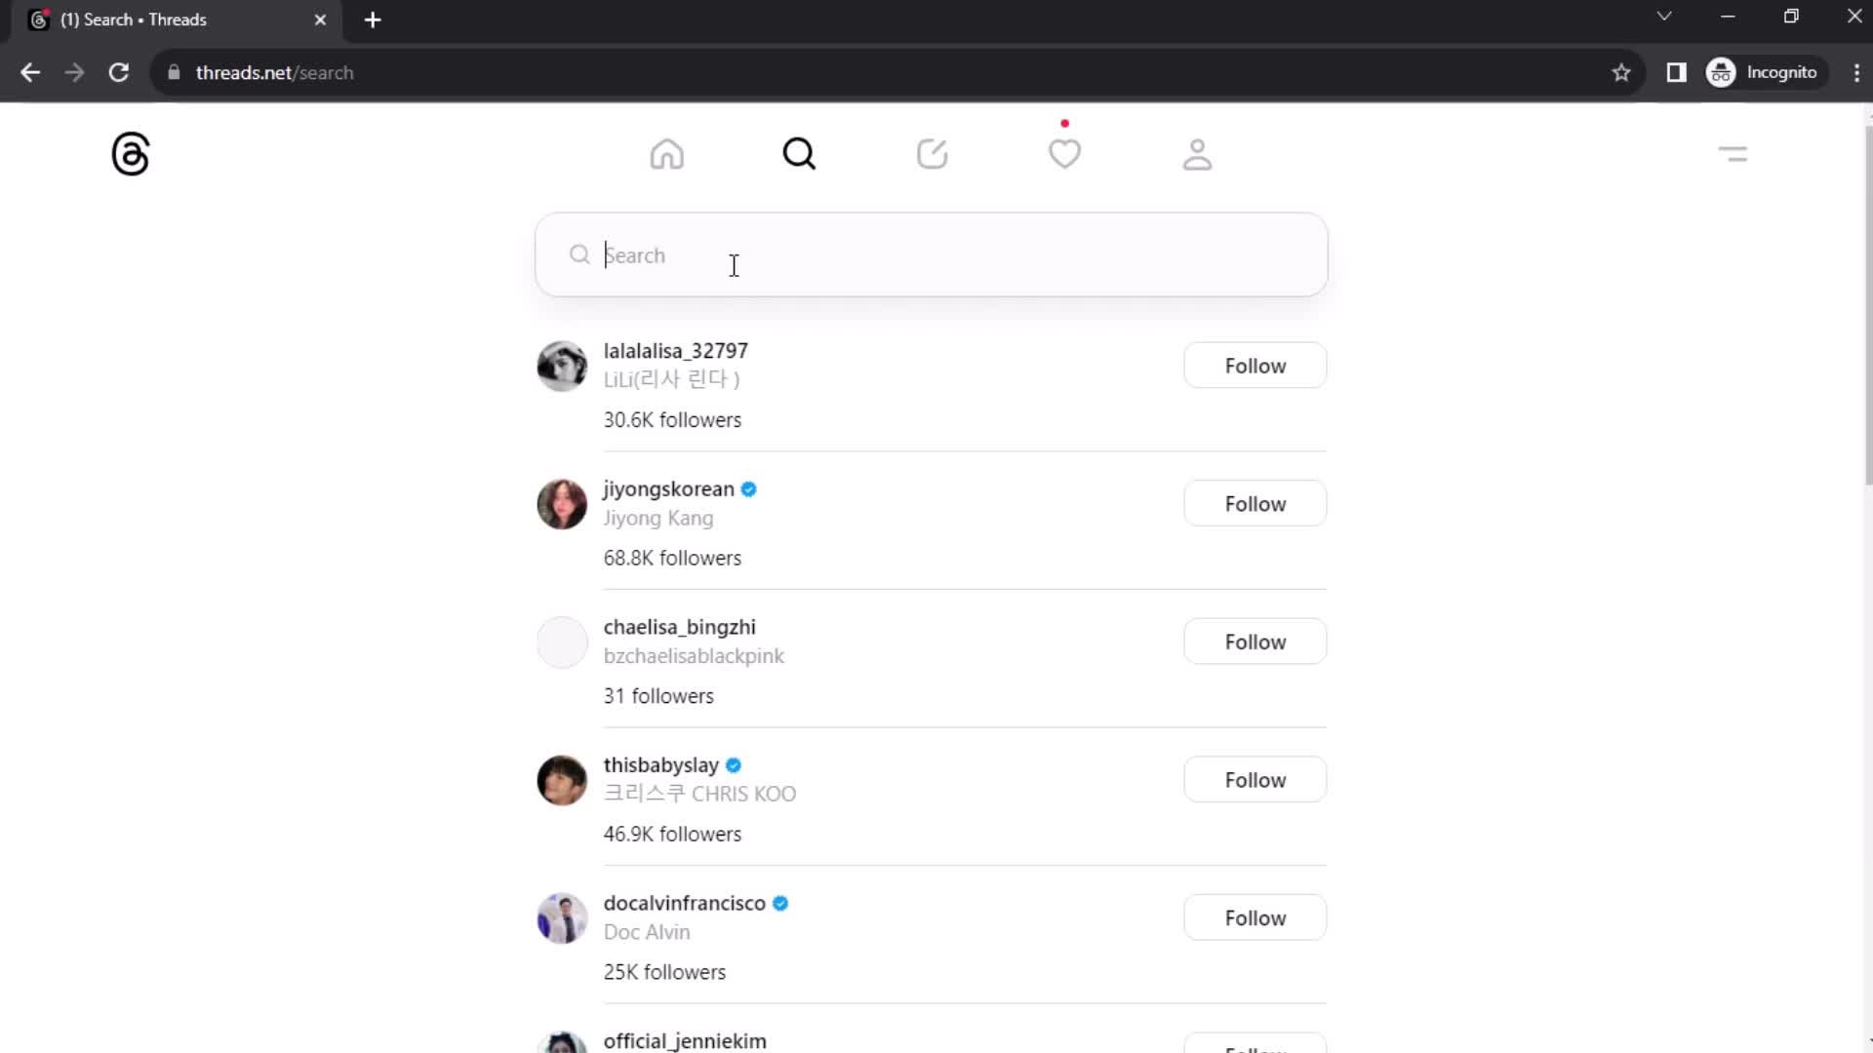The image size is (1873, 1053).
Task: Follow chaelisa_bingzhi account
Action: (1256, 642)
